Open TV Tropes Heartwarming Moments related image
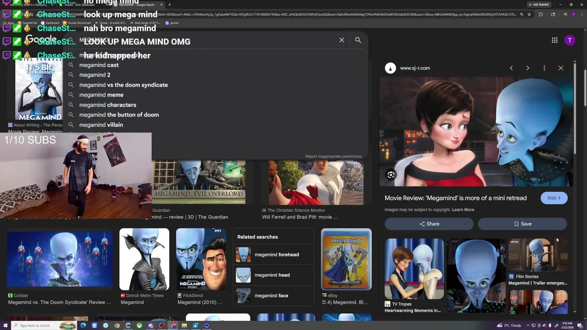 click(414, 269)
